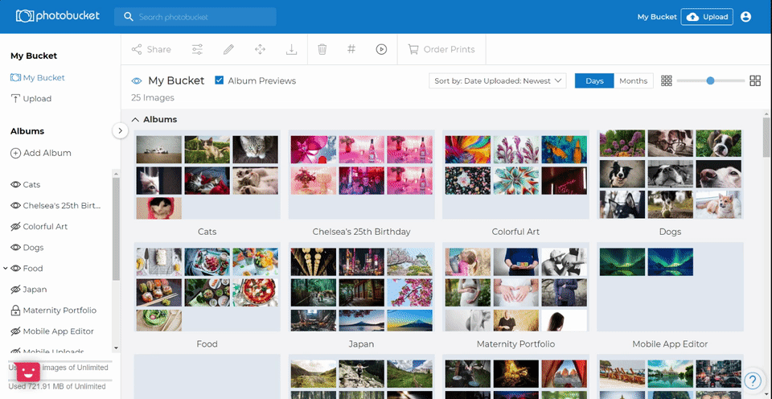Viewport: 772px width, 399px height.
Task: Switch to Months view tab
Action: tap(633, 80)
